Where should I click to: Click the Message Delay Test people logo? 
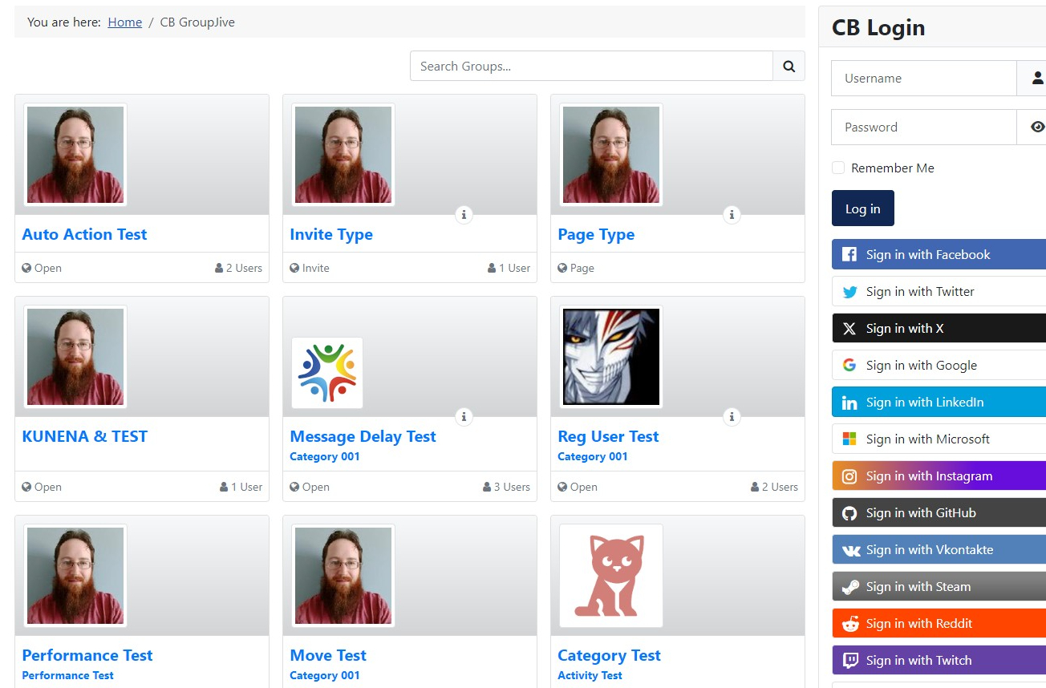(x=327, y=373)
